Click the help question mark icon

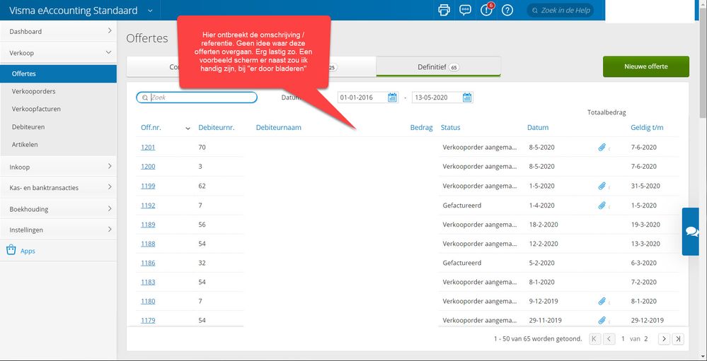pos(507,10)
